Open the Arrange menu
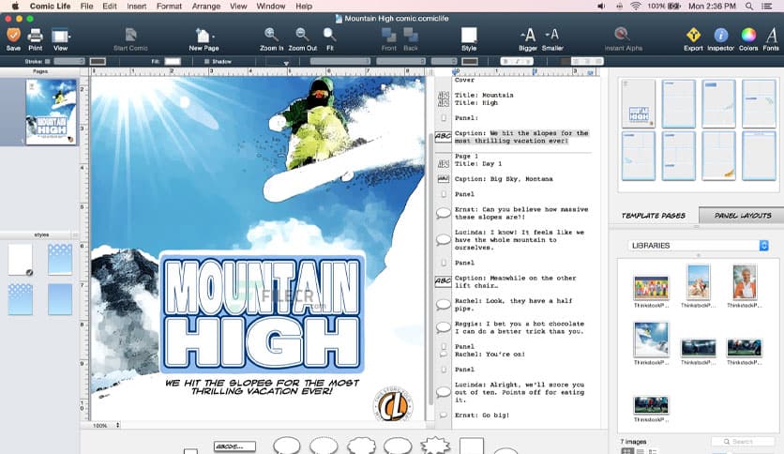Image resolution: width=784 pixels, height=454 pixels. [206, 6]
